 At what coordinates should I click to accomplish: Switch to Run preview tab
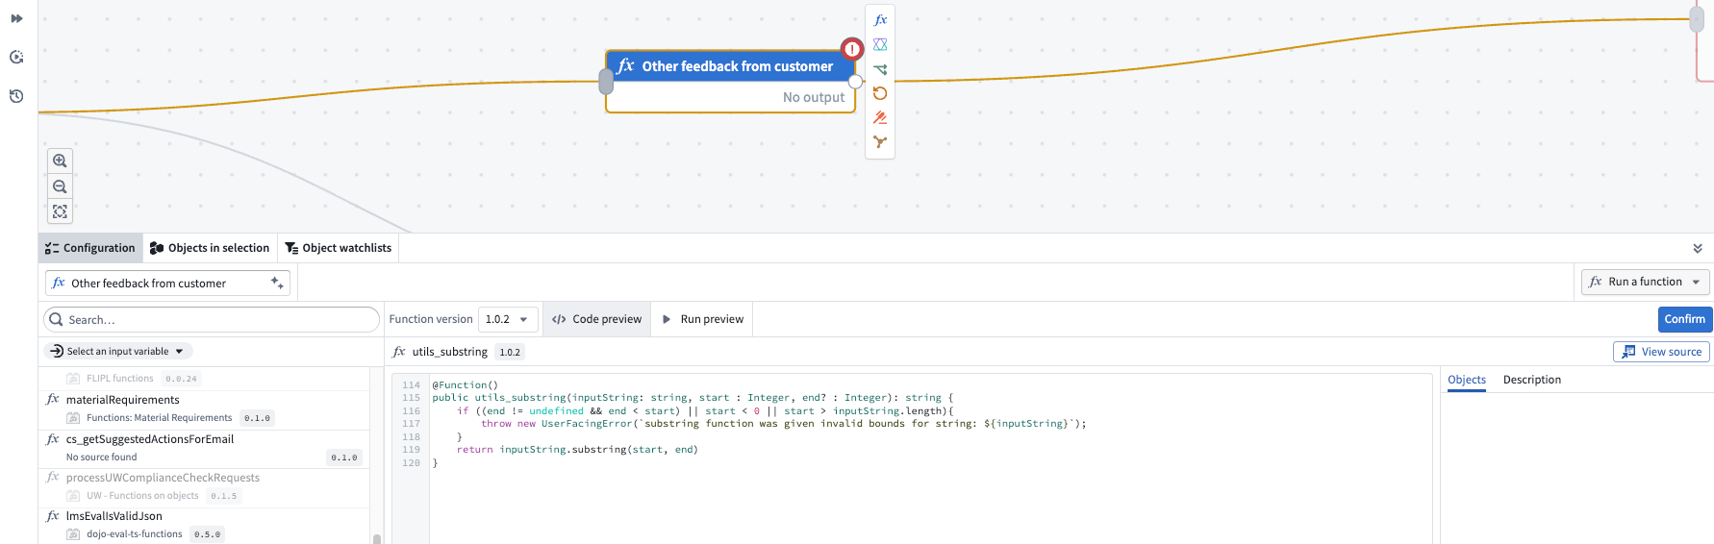[703, 319]
